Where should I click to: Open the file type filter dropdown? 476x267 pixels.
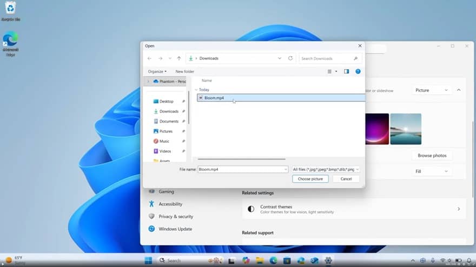point(326,169)
